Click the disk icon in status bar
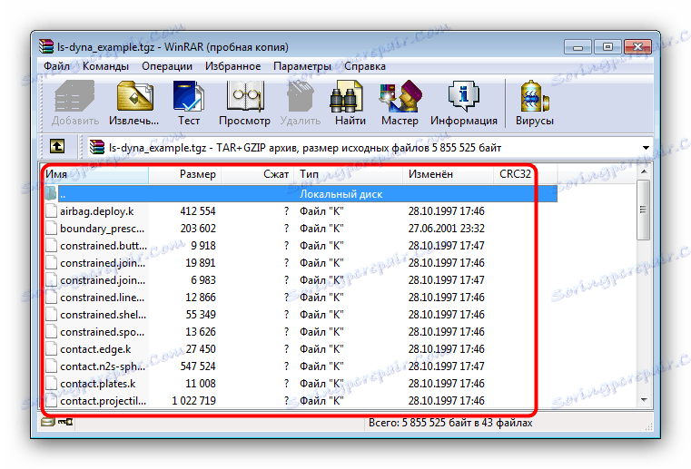This screenshot has height=469, width=691. (x=47, y=423)
